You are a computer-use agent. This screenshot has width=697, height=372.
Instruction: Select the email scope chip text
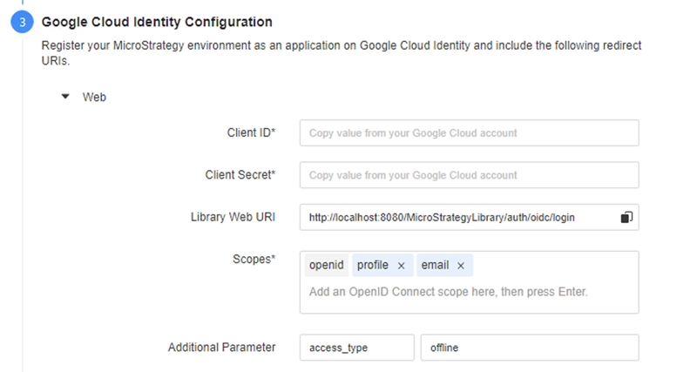[x=435, y=266]
